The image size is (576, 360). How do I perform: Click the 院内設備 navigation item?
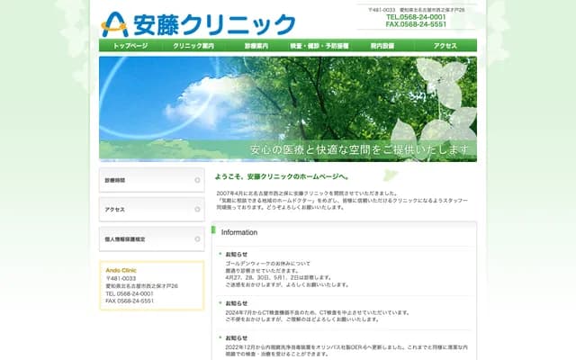(382, 45)
